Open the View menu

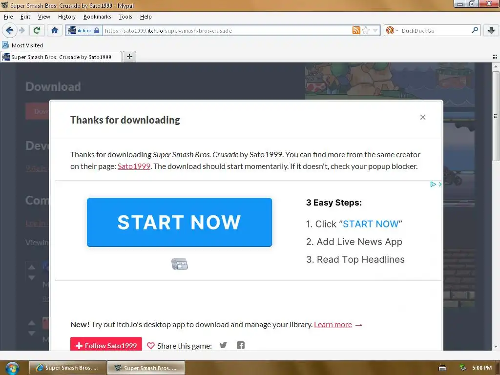pos(44,17)
